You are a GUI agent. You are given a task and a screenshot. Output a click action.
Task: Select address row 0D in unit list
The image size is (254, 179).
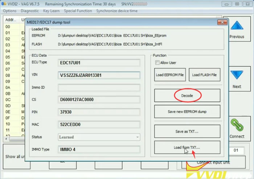14,106
